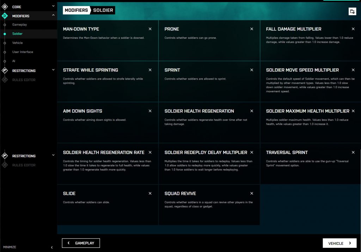Clear Soldier Health Regeneration with its X icon
The height and width of the screenshot is (252, 361).
pos(252,111)
